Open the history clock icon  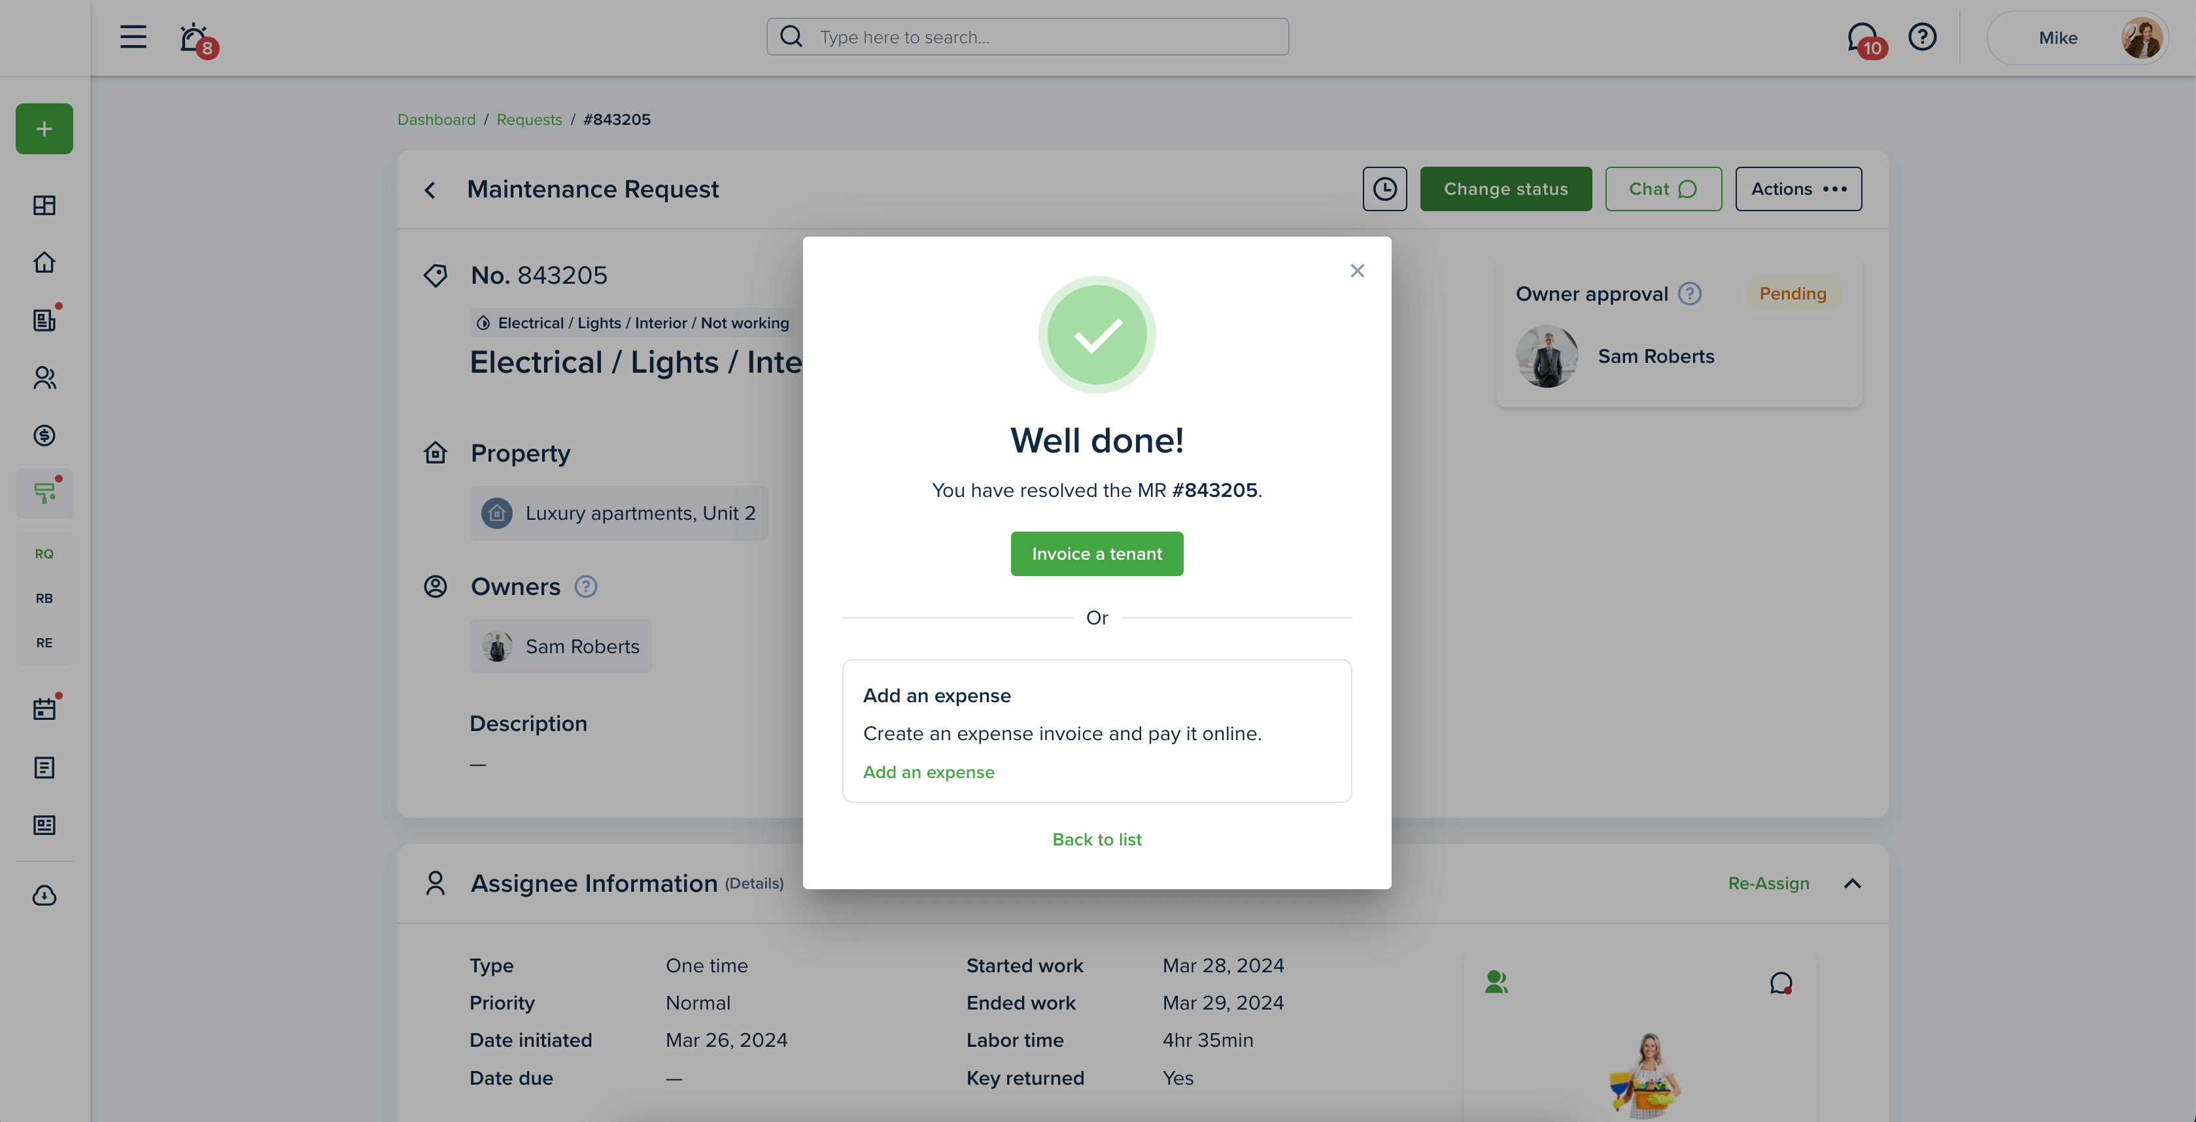click(1384, 188)
